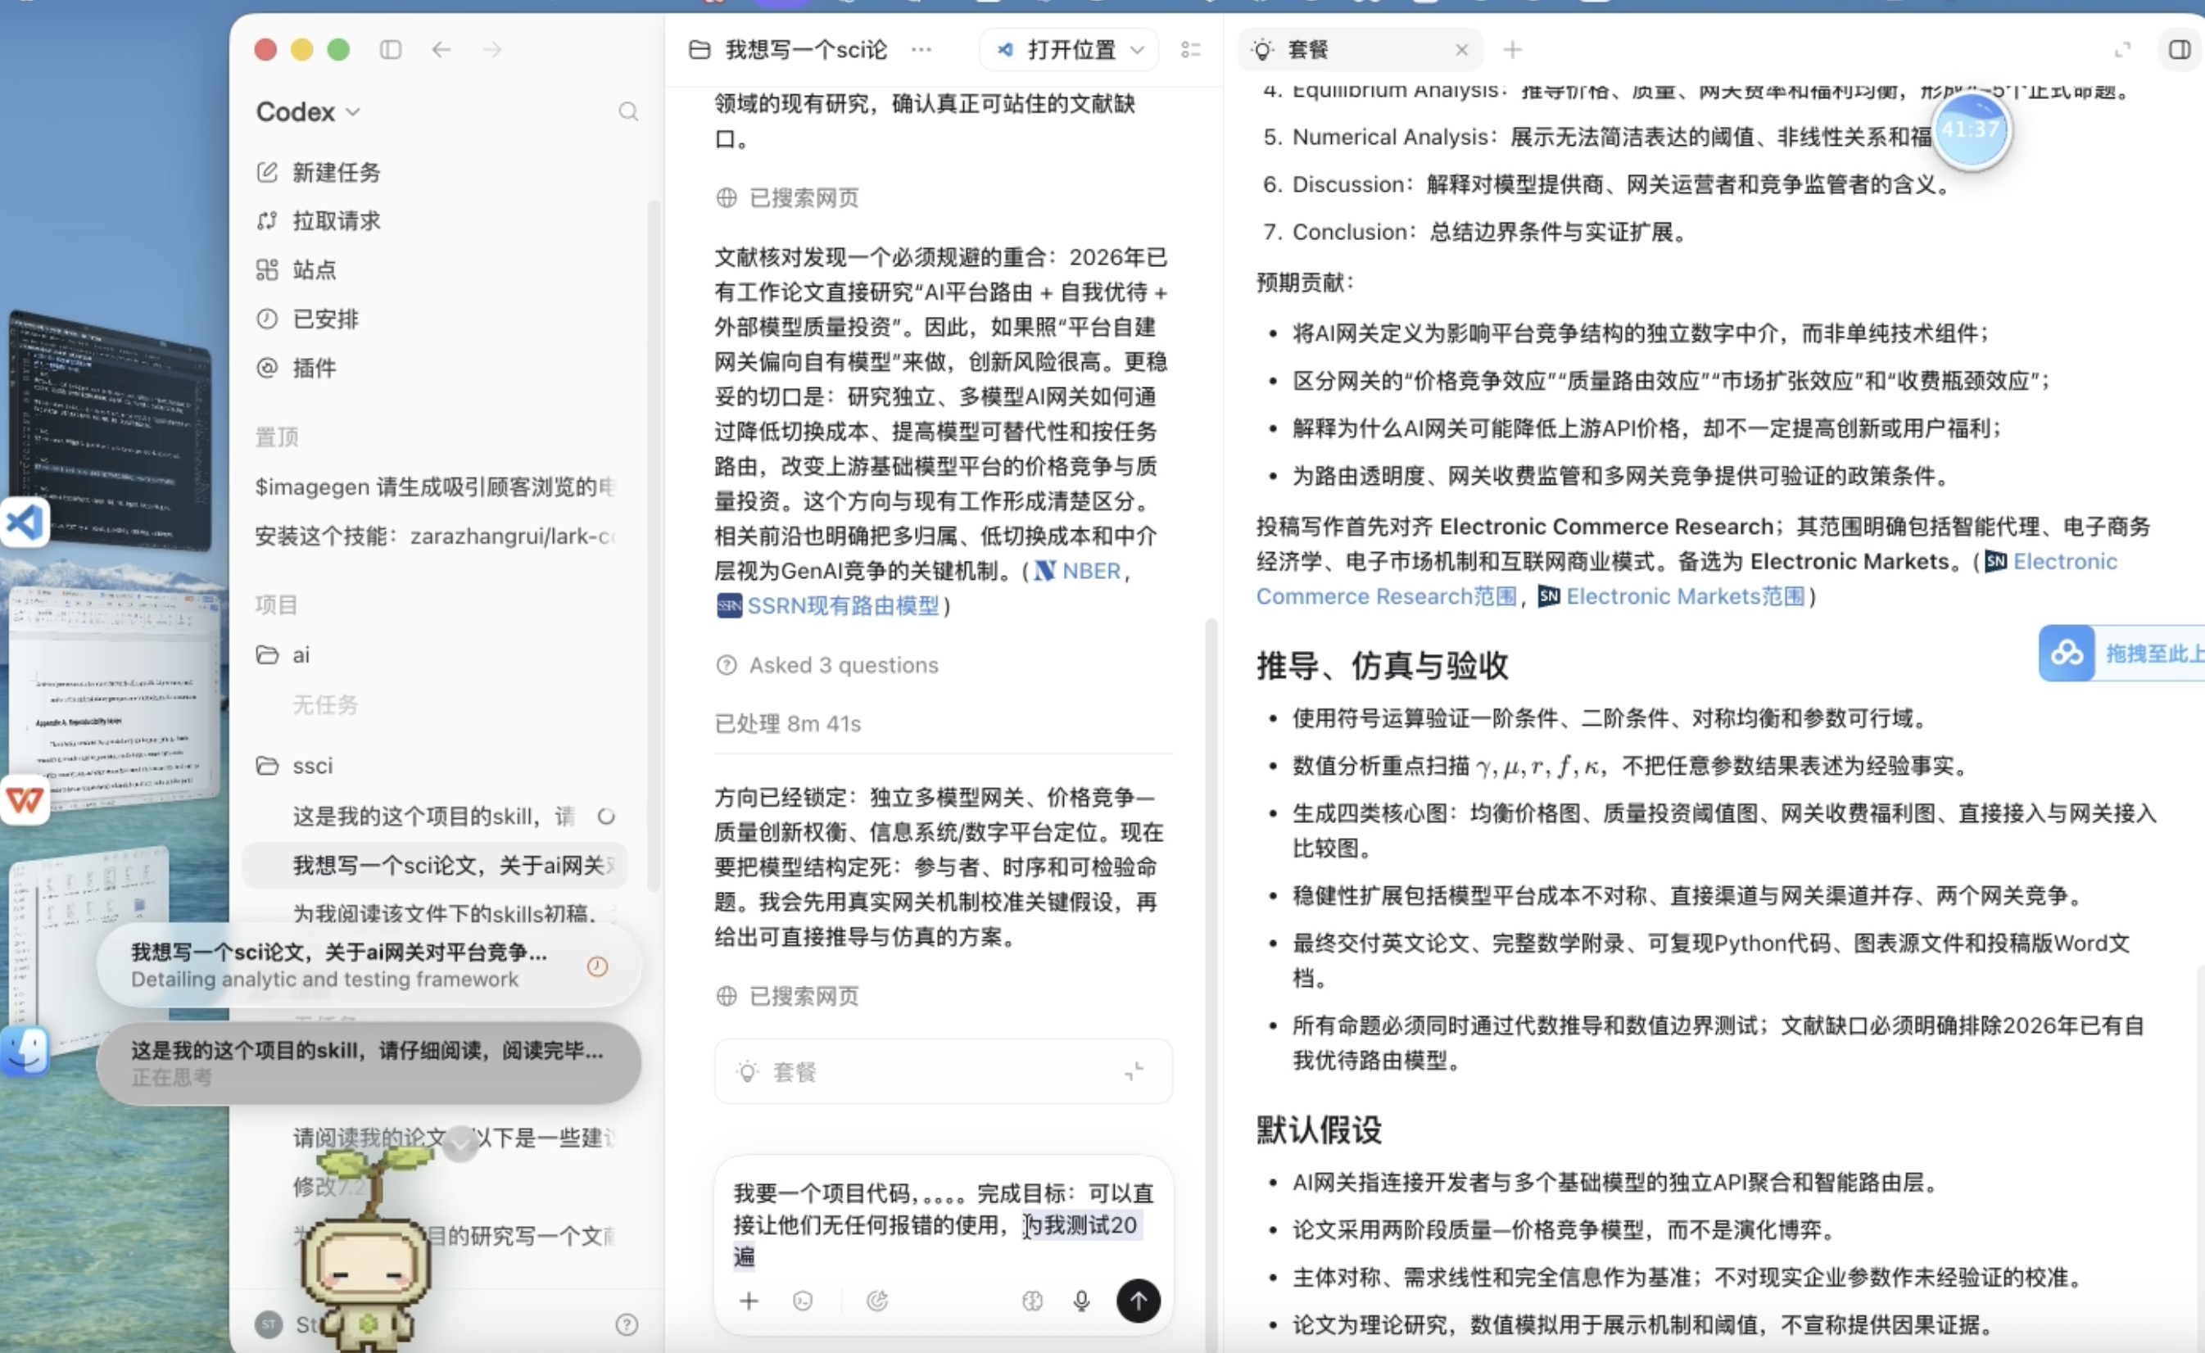
Task: Add a new tab with plus
Action: [1512, 49]
